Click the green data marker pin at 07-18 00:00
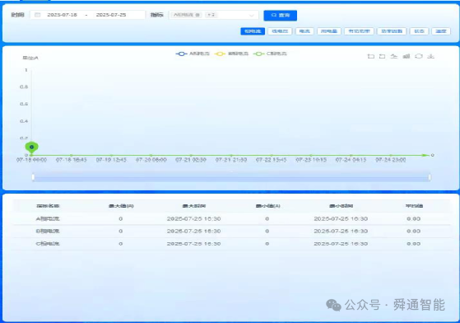This screenshot has height=323, width=460. click(32, 147)
